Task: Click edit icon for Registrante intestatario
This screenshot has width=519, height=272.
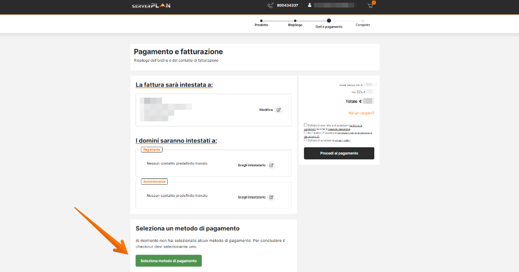Action: [271, 165]
